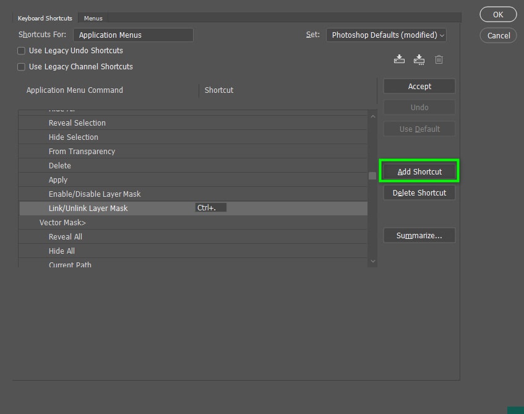The width and height of the screenshot is (524, 414).
Task: Switch to the Menus tab
Action: pos(93,19)
